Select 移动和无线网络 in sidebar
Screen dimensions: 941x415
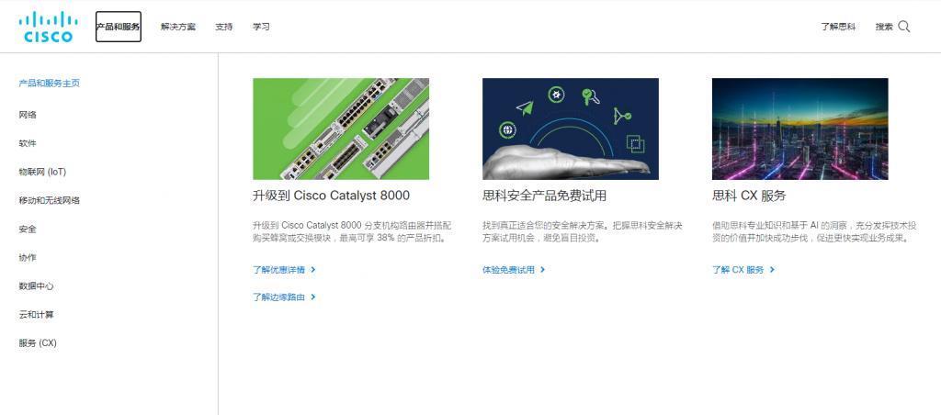click(50, 200)
